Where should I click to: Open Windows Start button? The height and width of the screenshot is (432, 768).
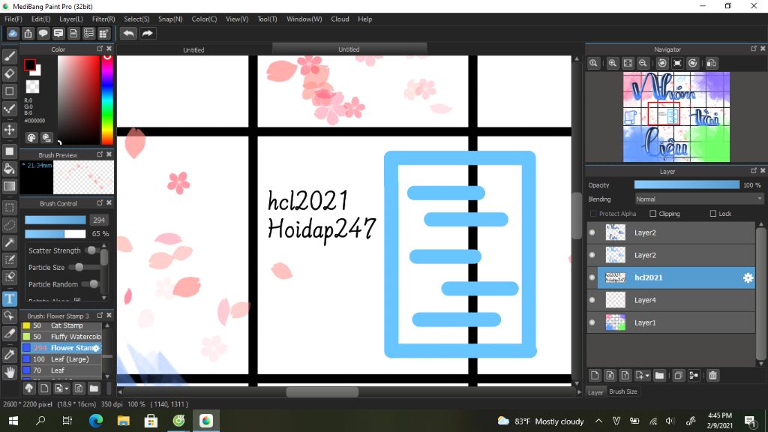coord(13,421)
